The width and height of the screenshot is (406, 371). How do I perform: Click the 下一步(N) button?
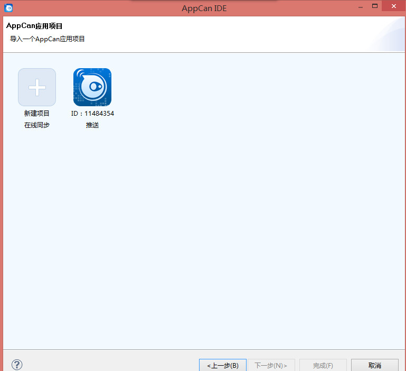pyautogui.click(x=271, y=365)
